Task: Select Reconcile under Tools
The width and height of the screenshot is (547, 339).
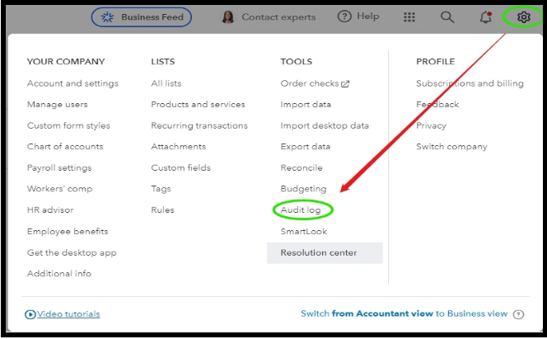Action: point(301,168)
